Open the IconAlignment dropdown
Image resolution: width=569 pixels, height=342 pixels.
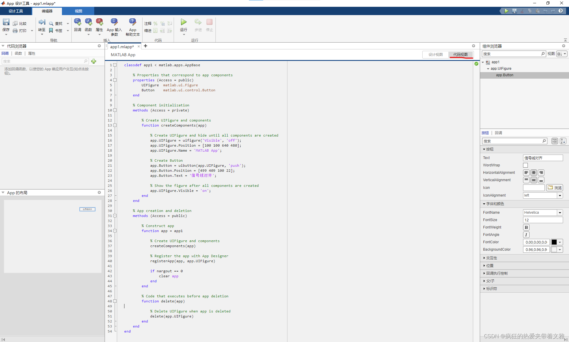coord(560,195)
